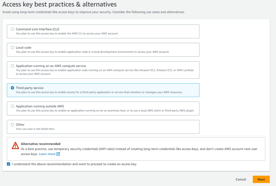Pick Application running outside AWS option
Viewport: 276px width, 186px height.
[12, 106]
